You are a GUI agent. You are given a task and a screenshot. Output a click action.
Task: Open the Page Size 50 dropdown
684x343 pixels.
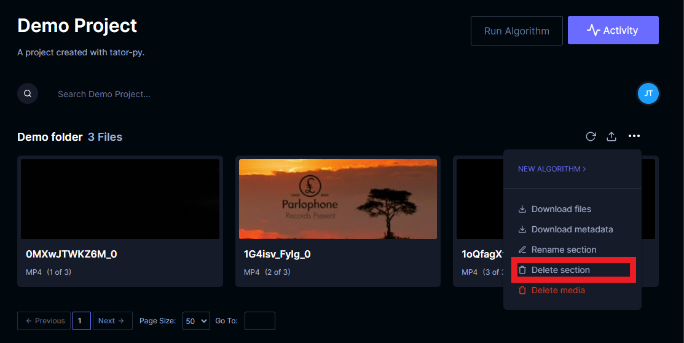[196, 321]
